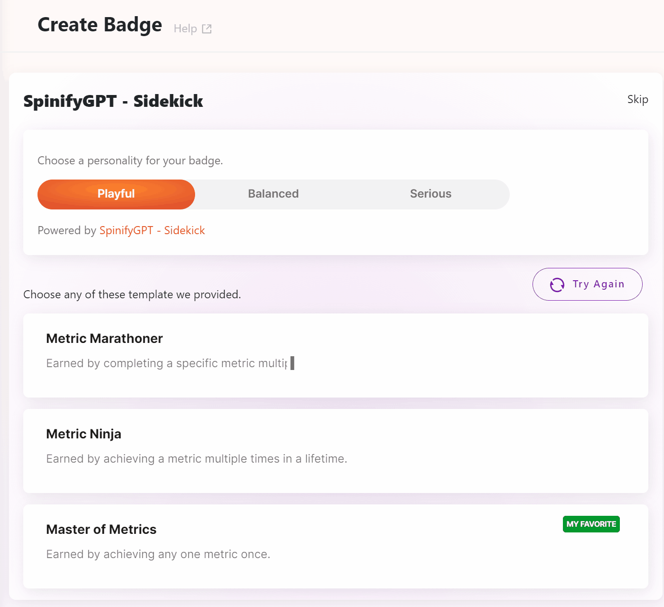Click the refresh icon inside Try Again button
This screenshot has width=664, height=607.
[556, 284]
